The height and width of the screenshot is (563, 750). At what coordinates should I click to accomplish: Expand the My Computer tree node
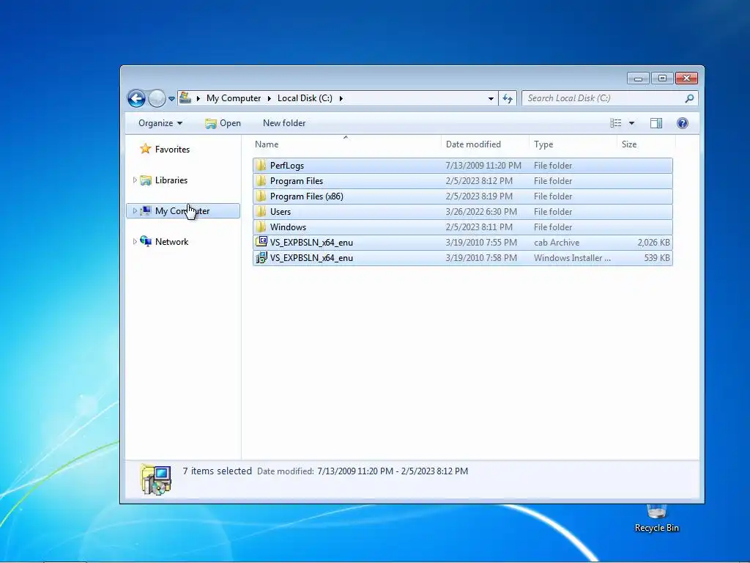[x=135, y=210]
